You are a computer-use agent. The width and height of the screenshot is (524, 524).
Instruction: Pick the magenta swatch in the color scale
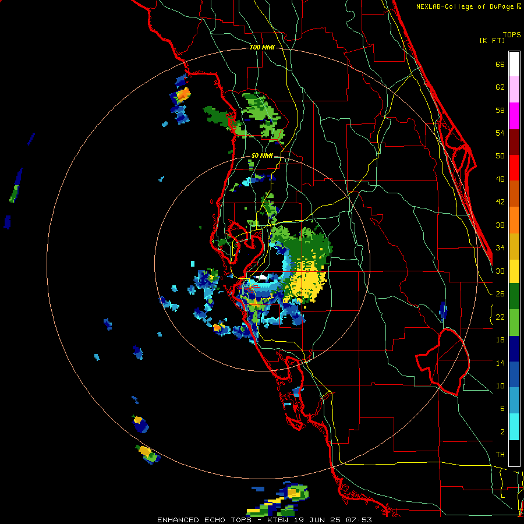tap(514, 116)
